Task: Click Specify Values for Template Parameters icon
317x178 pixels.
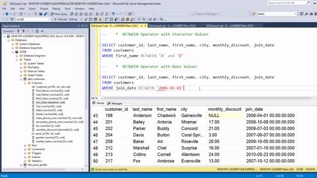Action: (x=161, y=19)
